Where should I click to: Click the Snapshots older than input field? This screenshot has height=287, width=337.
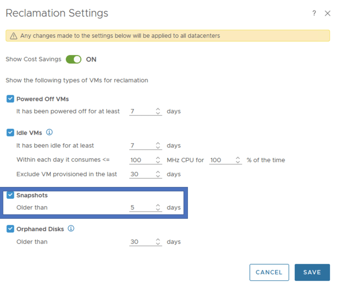click(142, 208)
